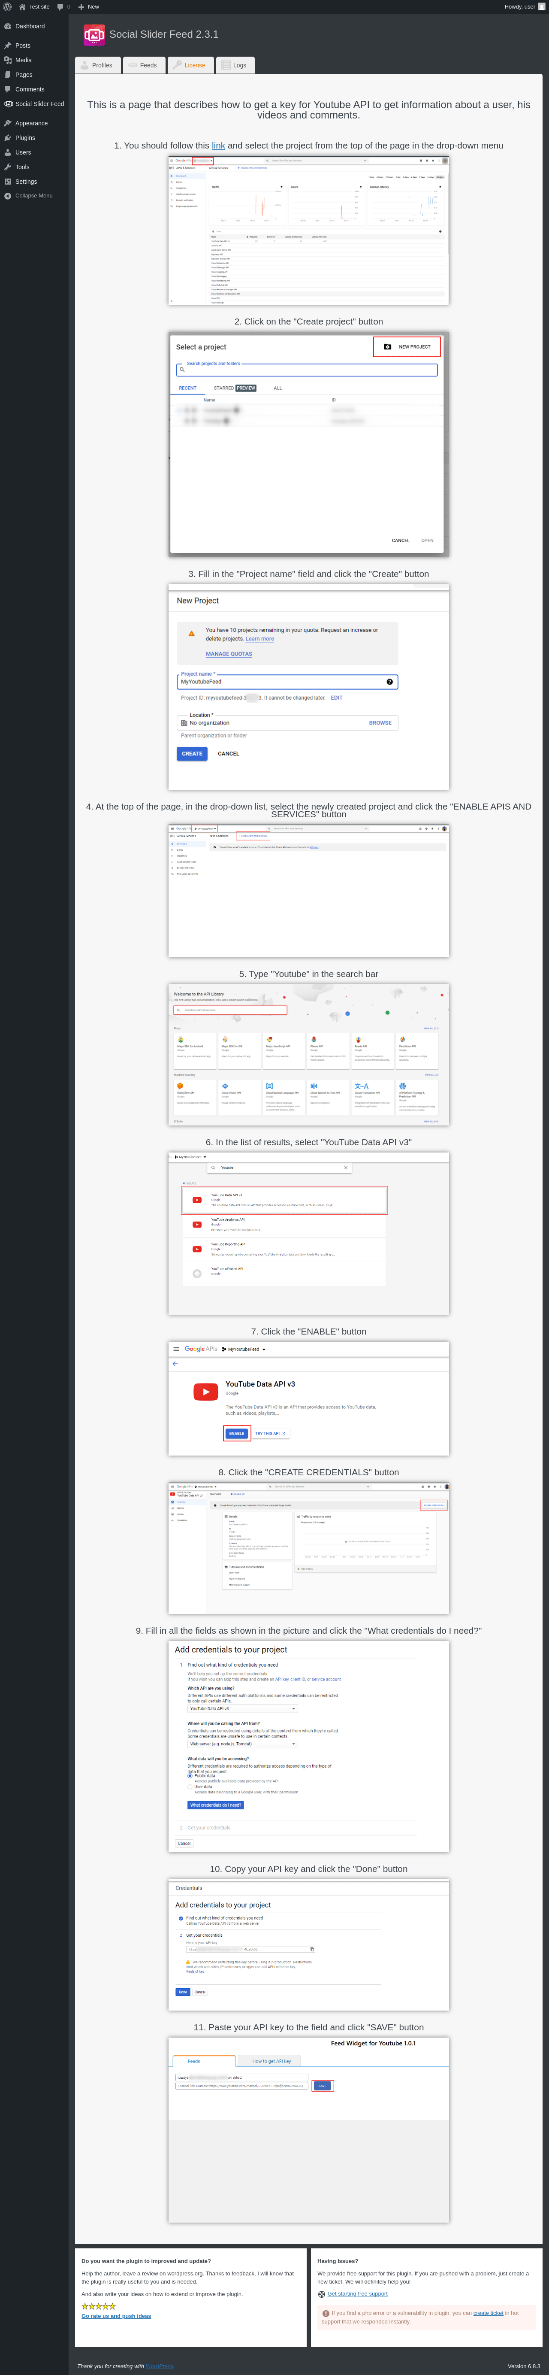The width and height of the screenshot is (549, 2375).
Task: Click caption "6. In the list of results"
Action: click(308, 1142)
